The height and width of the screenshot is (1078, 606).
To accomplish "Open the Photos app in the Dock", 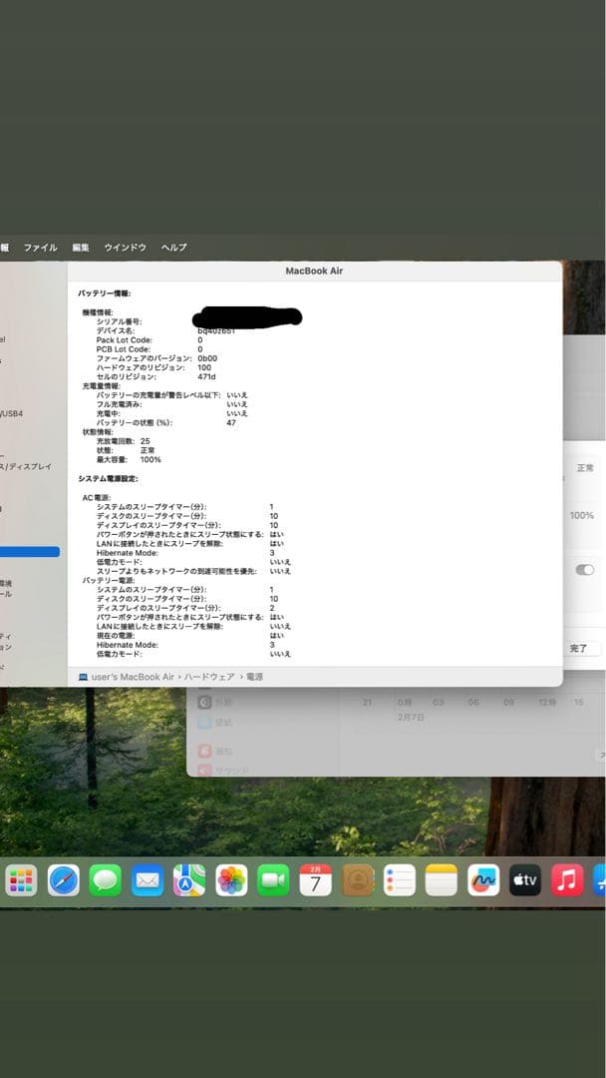I will pyautogui.click(x=231, y=880).
